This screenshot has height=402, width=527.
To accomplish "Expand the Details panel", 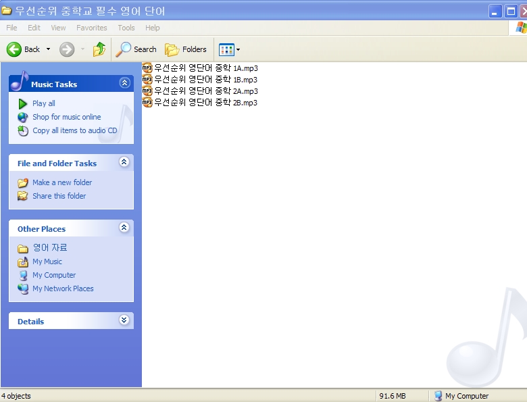I will click(x=124, y=320).
